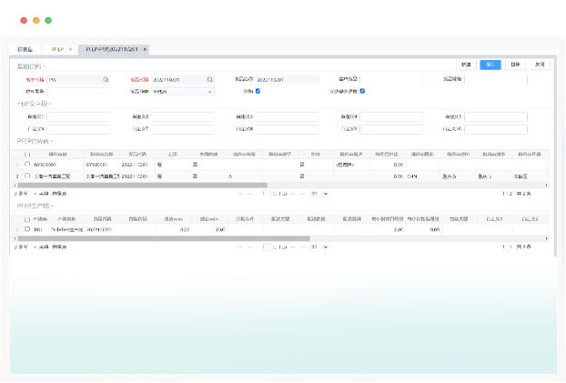Click GYS00001 cell in supplier ID column
This screenshot has height=383, width=566.
(x=45, y=165)
